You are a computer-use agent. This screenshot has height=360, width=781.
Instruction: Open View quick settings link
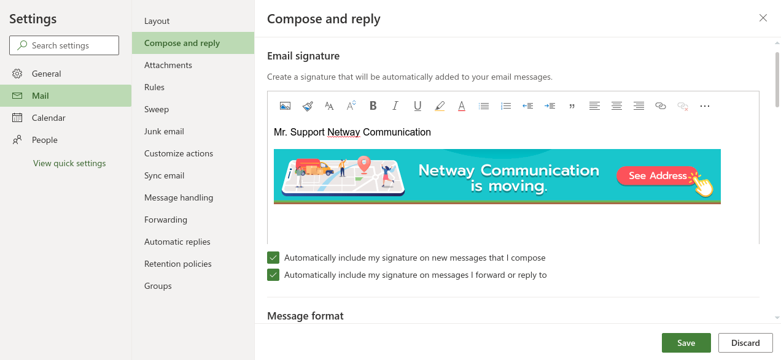point(69,163)
